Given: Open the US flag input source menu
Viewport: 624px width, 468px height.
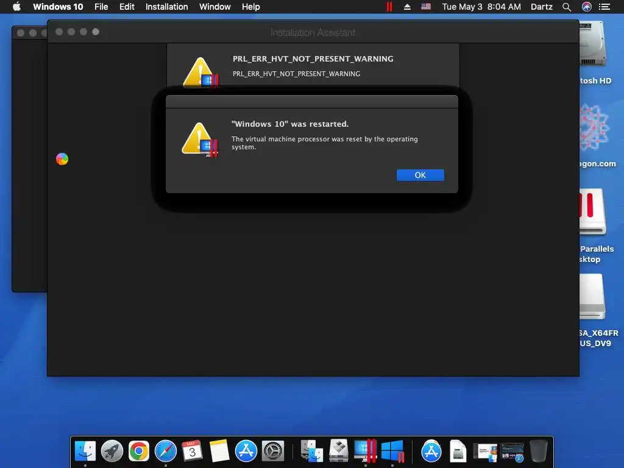Looking at the screenshot, I should 426,7.
